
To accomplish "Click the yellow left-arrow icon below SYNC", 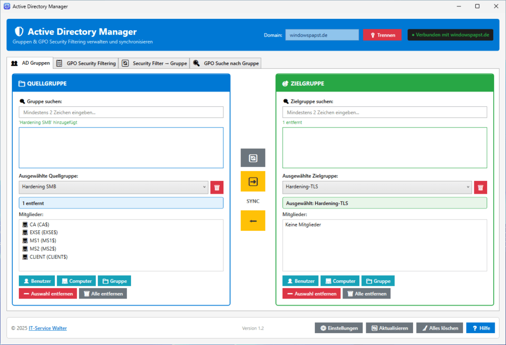I will click(253, 220).
